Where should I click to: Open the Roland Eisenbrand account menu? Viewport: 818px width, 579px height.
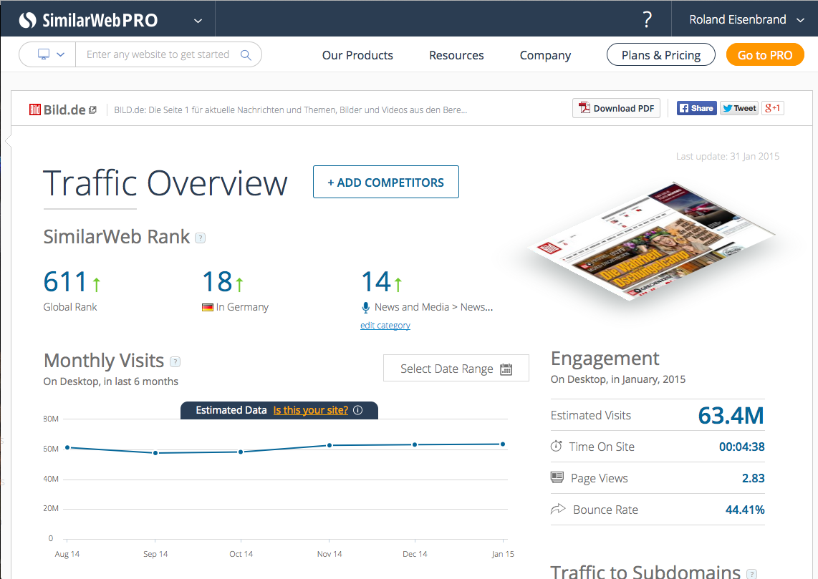746,19
